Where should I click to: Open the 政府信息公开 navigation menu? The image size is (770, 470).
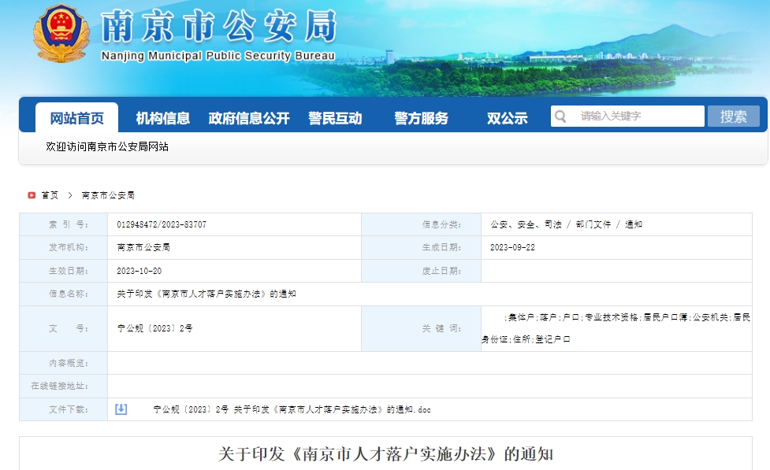coord(249,117)
